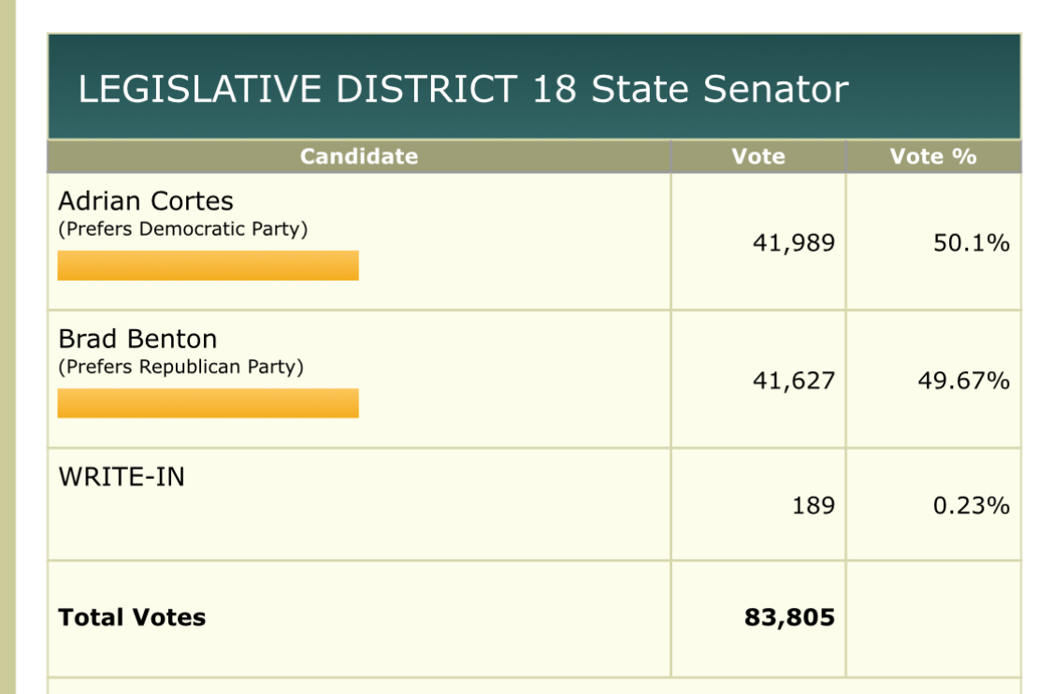Click the 41,627 vote count

click(x=793, y=381)
